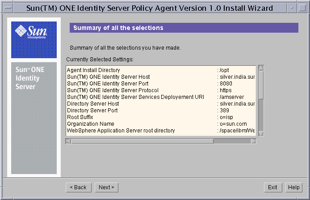310x200 pixels.
Task: Proceed with the Next button
Action: click(106, 187)
